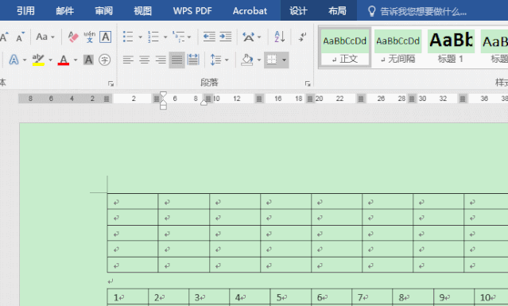508x306 pixels.
Task: Apply numbered list formatting
Action: [153, 37]
